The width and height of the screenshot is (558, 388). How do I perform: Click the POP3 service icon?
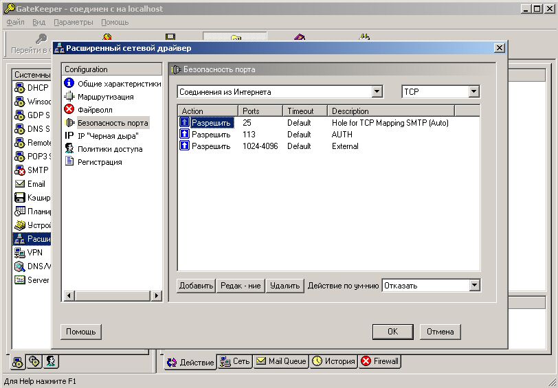point(19,156)
